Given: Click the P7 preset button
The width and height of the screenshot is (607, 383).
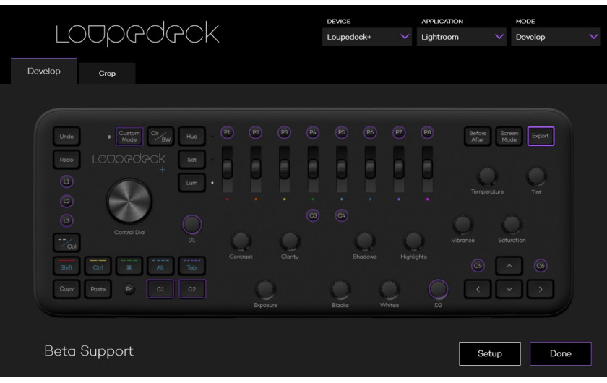Looking at the screenshot, I should click(x=399, y=132).
